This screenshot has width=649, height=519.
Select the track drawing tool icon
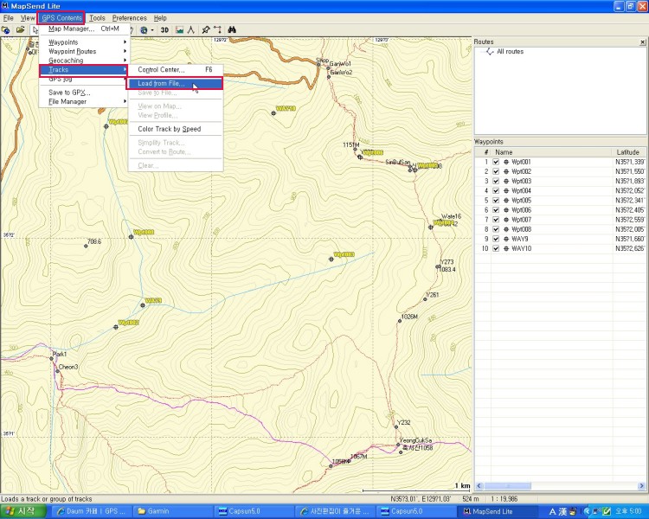click(x=217, y=29)
